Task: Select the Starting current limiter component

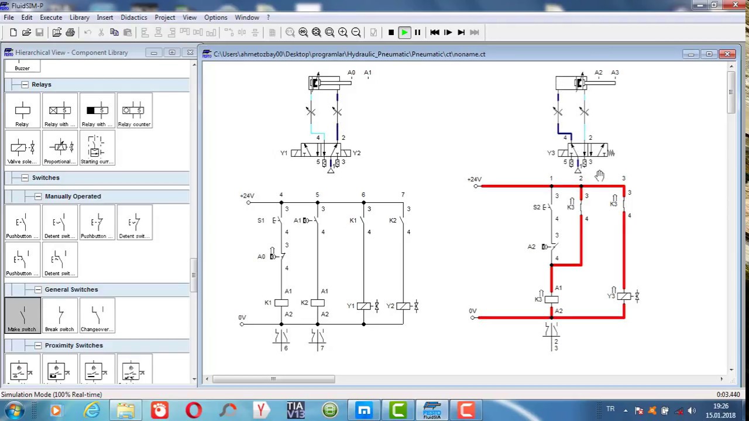Action: coord(97,148)
